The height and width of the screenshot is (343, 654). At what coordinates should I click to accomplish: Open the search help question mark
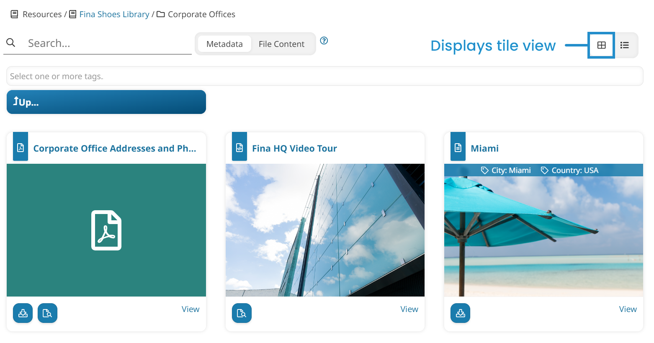(324, 41)
